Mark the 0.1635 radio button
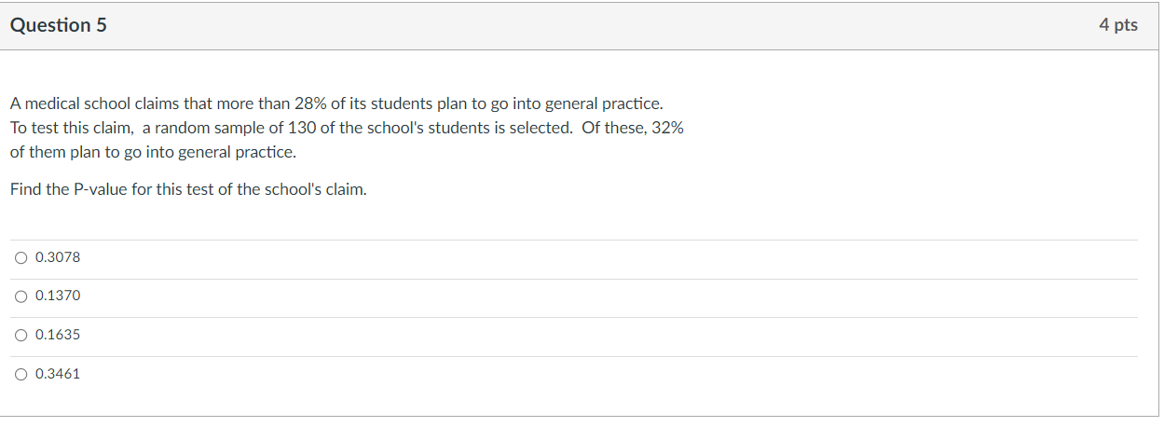The width and height of the screenshot is (1164, 427). pyautogui.click(x=21, y=335)
